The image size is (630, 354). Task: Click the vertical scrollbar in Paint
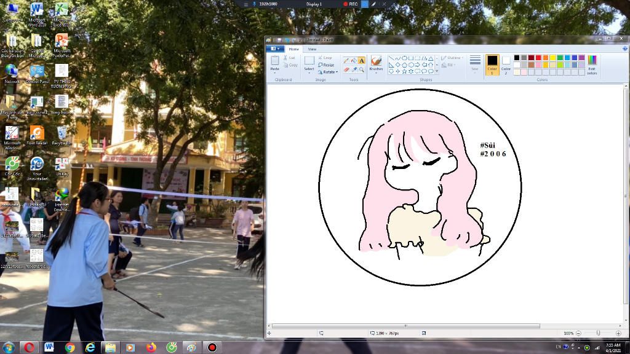[x=626, y=196]
